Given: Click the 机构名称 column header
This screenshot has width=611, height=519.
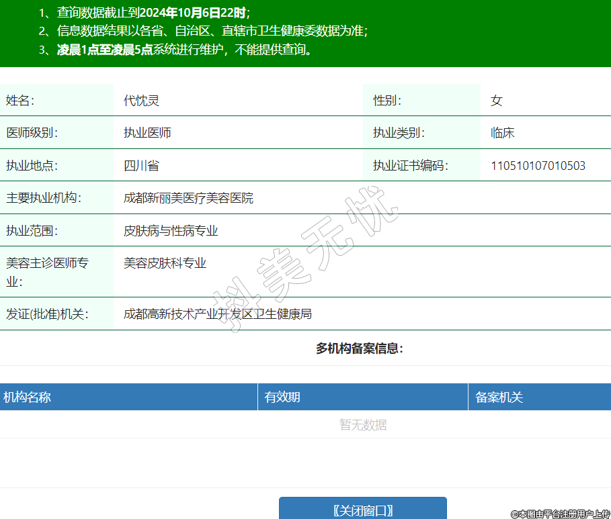Looking at the screenshot, I should point(27,397).
